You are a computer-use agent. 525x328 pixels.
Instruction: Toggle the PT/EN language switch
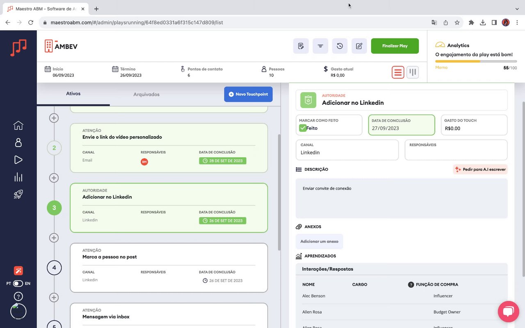tap(18, 283)
